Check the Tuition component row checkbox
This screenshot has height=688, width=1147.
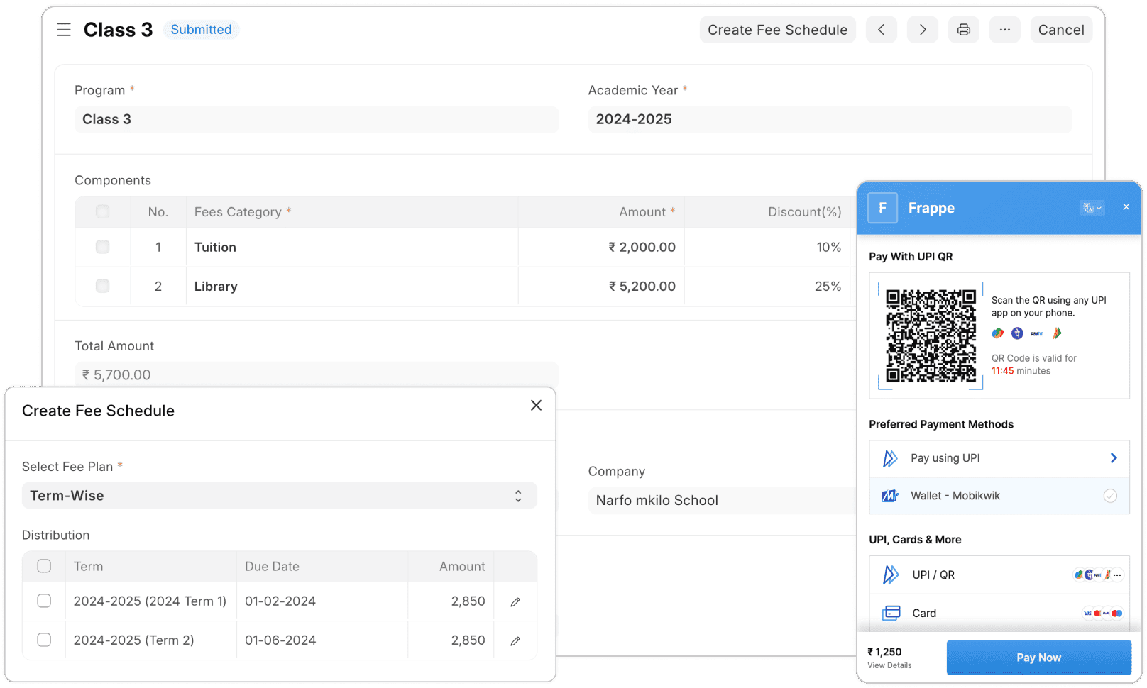click(x=102, y=247)
